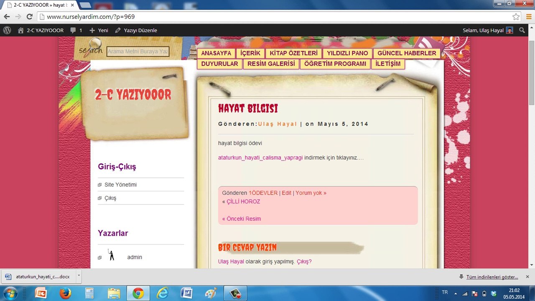
Task: Click the Yorum yok » link
Action: pyautogui.click(x=311, y=193)
